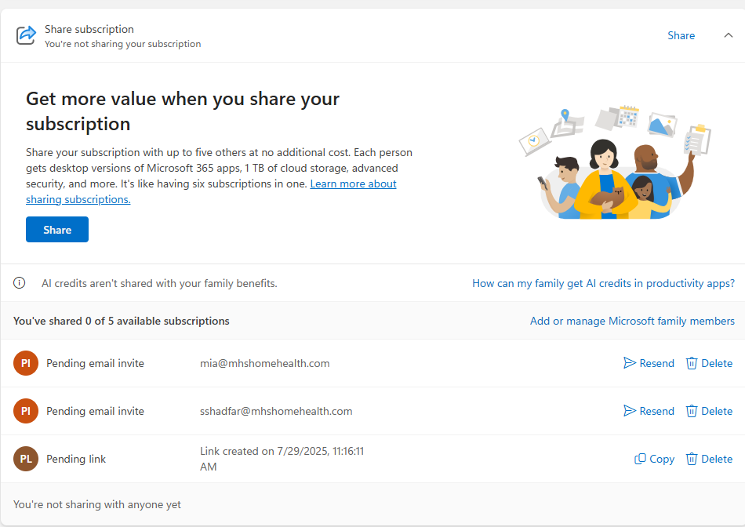Resend invite to sshadfar@mhshomehealth.com

[649, 411]
